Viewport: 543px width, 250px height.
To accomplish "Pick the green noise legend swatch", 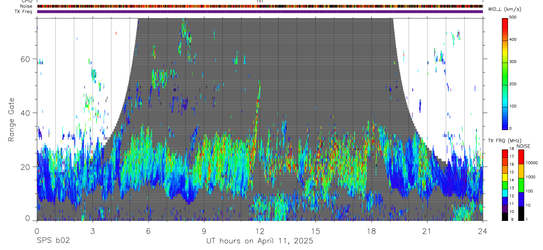I will [x=521, y=185].
